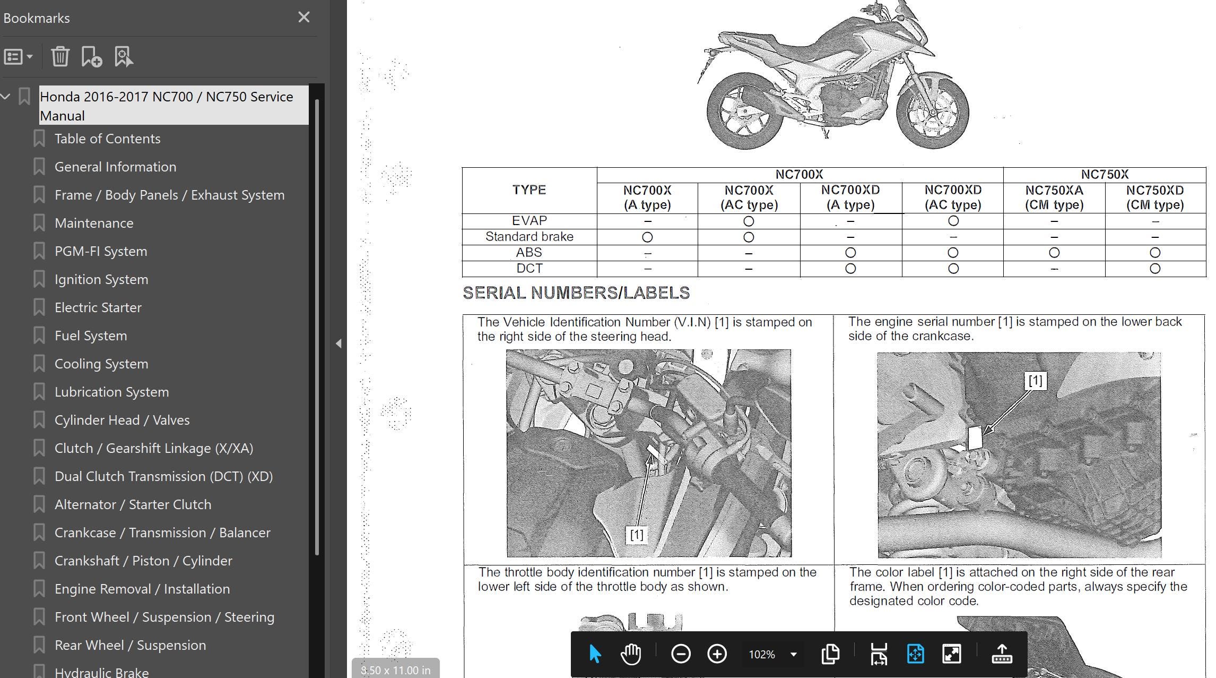Select Front Wheel / Suspension / Steering bookmark
Image resolution: width=1216 pixels, height=678 pixels.
pos(164,617)
